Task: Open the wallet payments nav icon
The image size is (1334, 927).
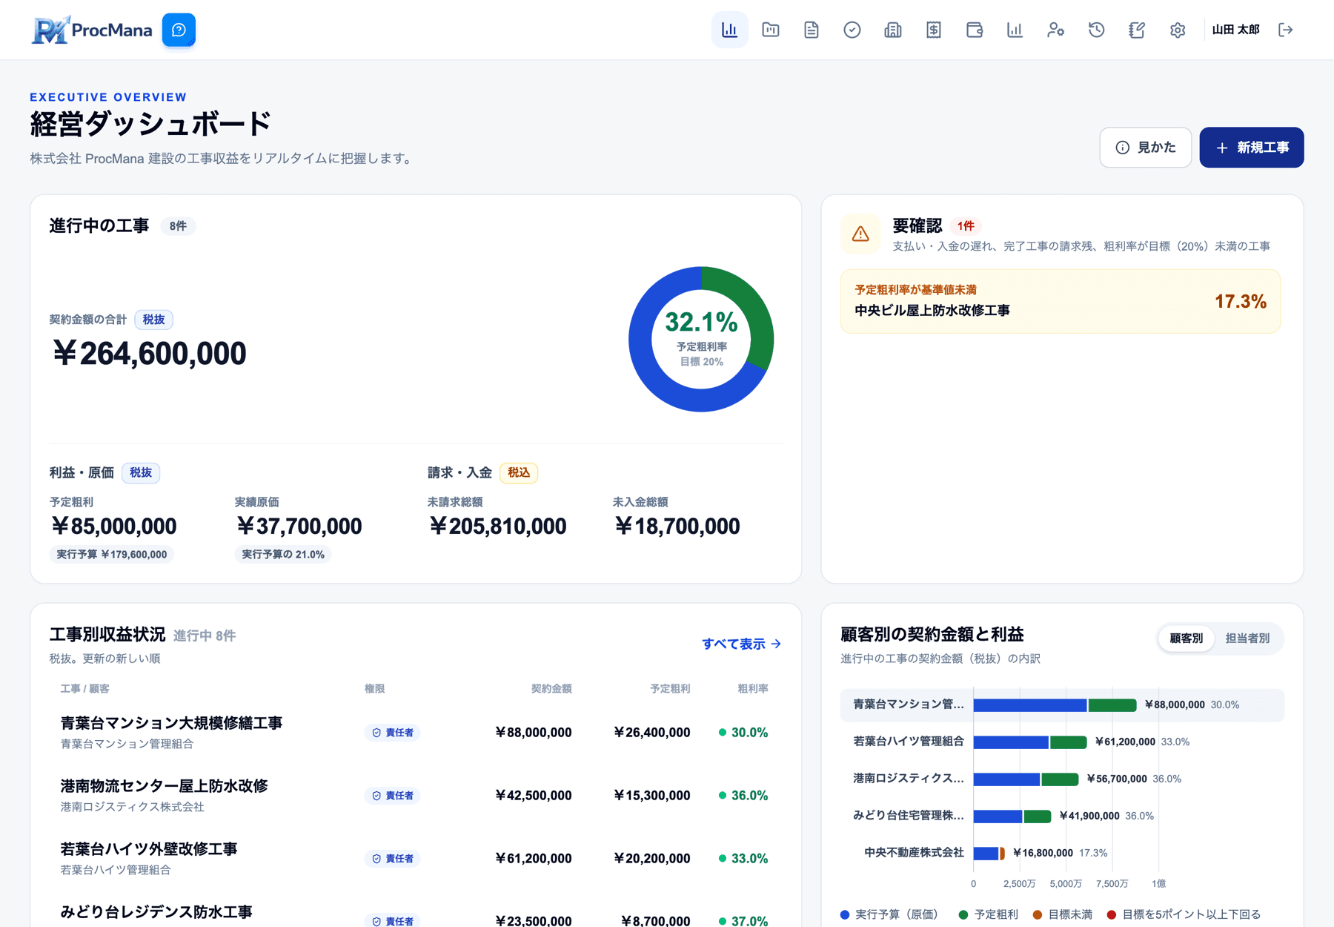Action: point(974,30)
